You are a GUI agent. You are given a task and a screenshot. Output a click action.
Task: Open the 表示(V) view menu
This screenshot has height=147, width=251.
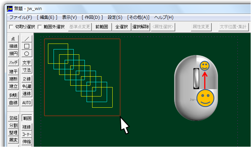pos(69,17)
